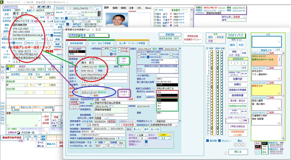Uncheck the プレビュー checkbox
Viewport: 291px width, 160px height.
pos(220,141)
